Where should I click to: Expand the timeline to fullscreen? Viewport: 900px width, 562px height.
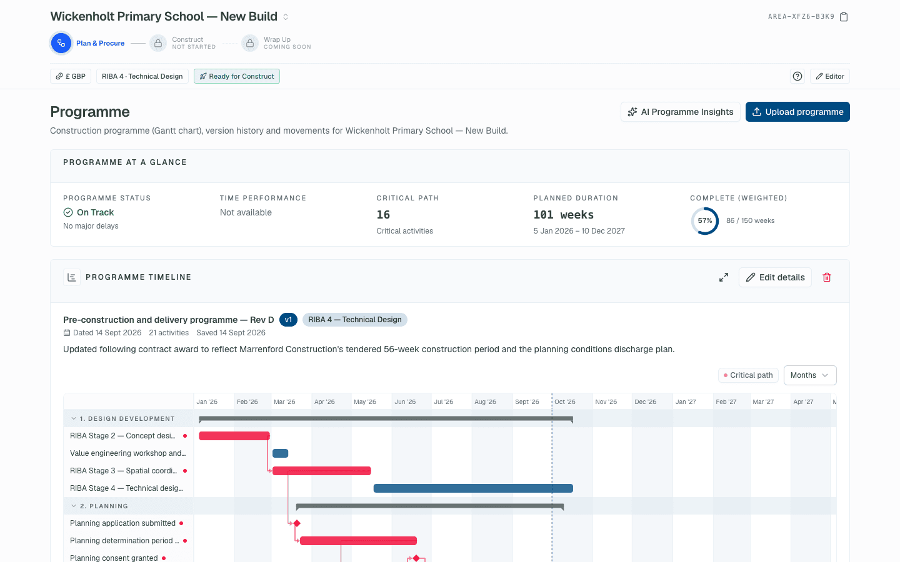tap(724, 277)
